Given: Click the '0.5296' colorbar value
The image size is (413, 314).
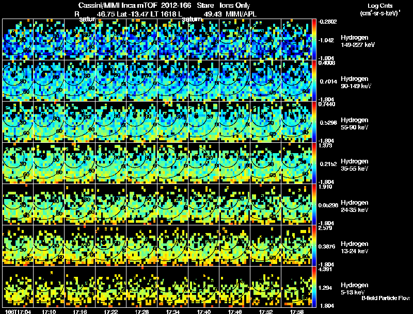Looking at the screenshot, I should [x=328, y=123].
